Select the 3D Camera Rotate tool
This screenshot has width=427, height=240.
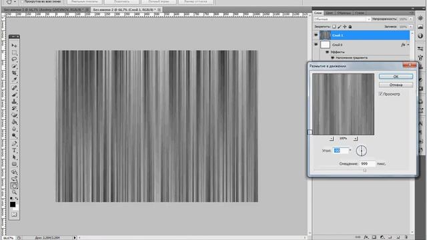(14, 179)
